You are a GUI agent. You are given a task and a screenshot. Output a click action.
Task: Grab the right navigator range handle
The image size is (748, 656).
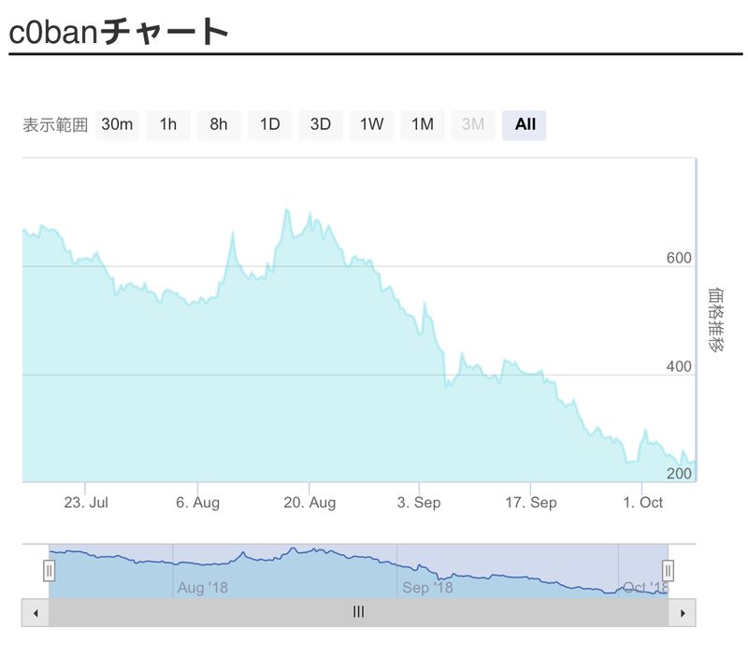[x=668, y=570]
